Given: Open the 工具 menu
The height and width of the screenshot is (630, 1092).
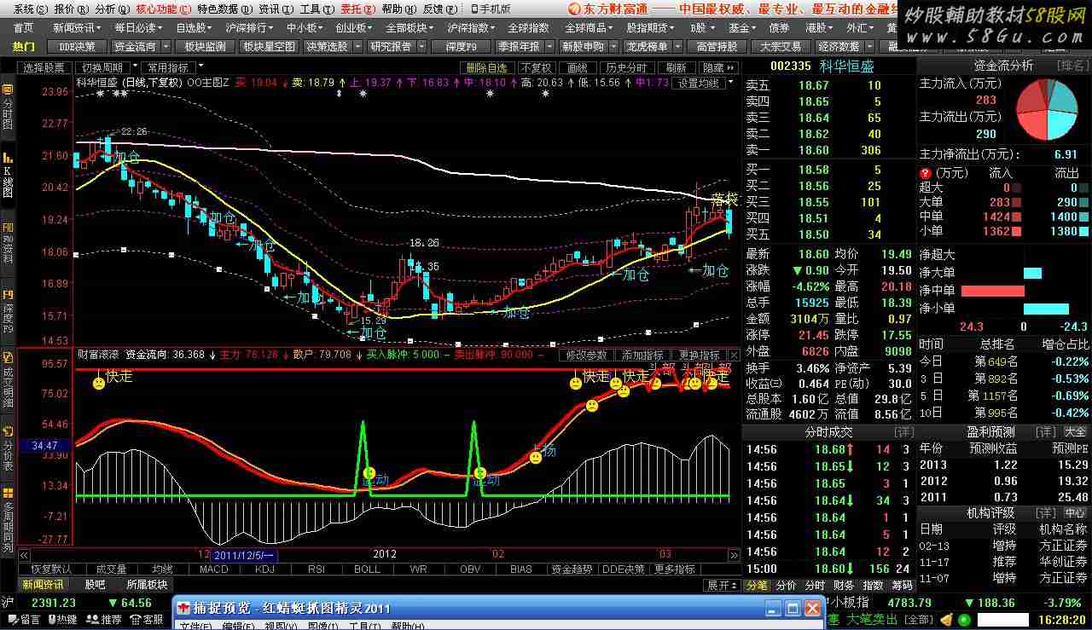Looking at the screenshot, I should [x=317, y=9].
